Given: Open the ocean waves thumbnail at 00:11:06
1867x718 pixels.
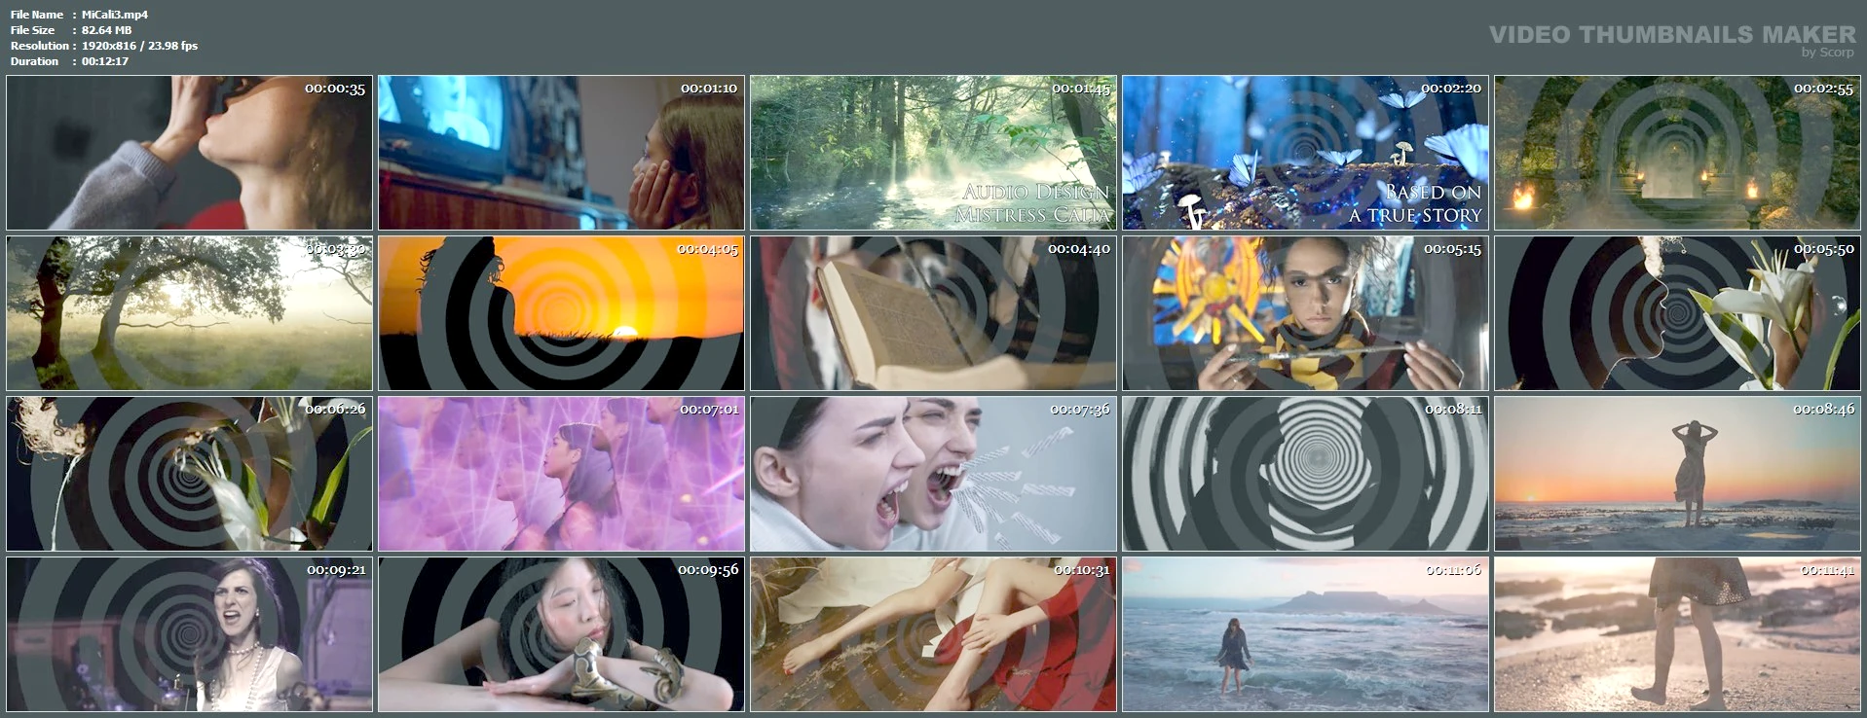Looking at the screenshot, I should pos(1305,634).
